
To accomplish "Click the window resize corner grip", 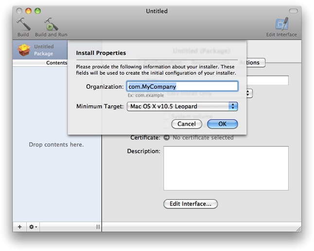I will click(x=297, y=228).
